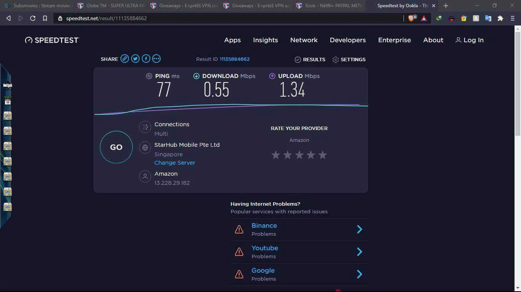Open the About menu
This screenshot has height=292, width=521.
click(433, 40)
